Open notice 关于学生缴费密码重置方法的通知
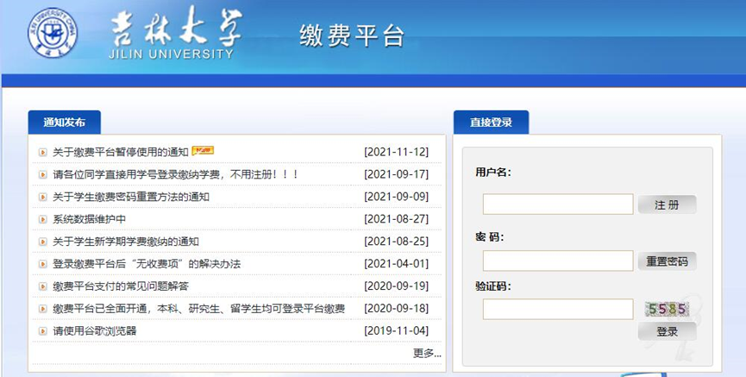Viewport: 746px width, 377px height. [131, 197]
